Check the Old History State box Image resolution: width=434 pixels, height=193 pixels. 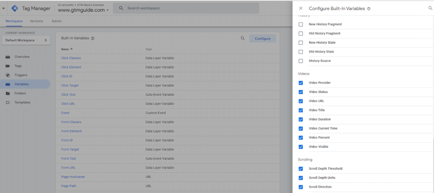(x=301, y=52)
